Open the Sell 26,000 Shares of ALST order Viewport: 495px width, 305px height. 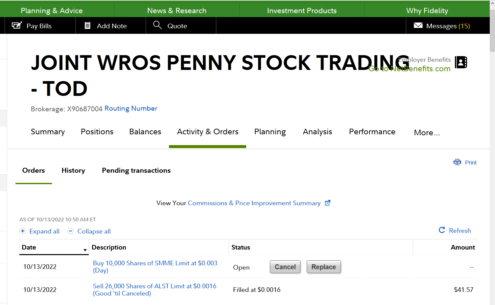[154, 290]
